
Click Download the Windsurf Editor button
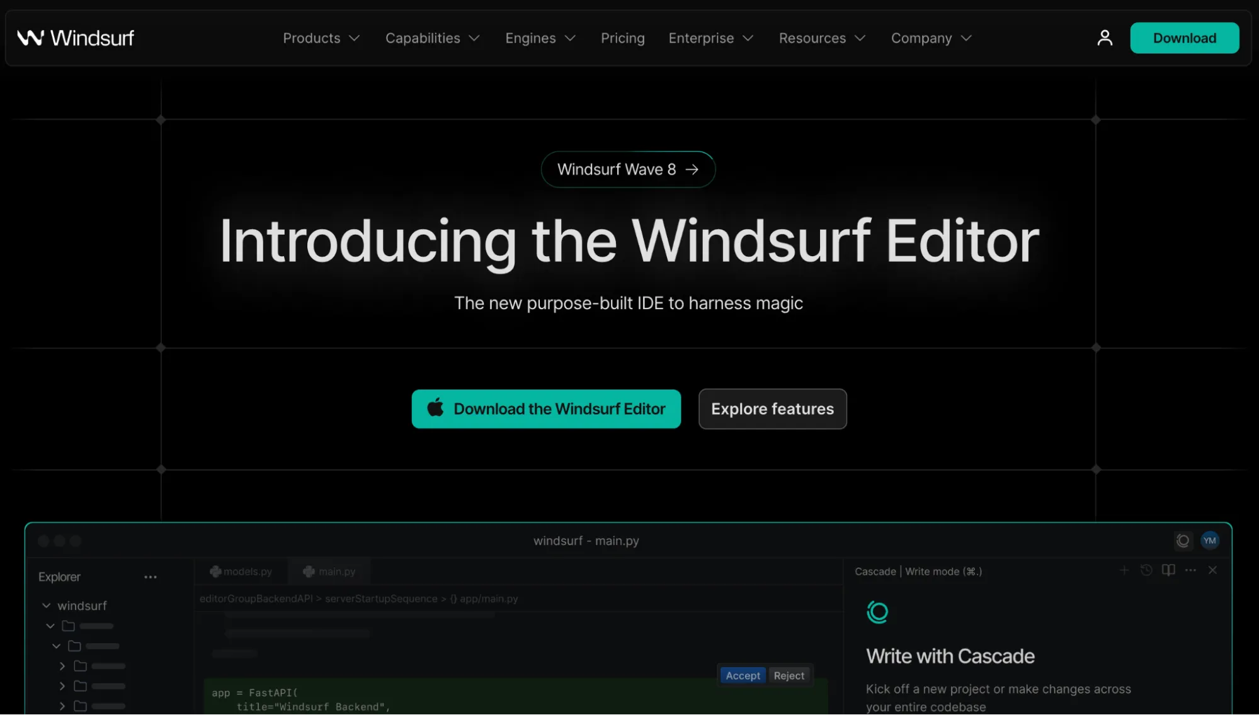coord(546,409)
